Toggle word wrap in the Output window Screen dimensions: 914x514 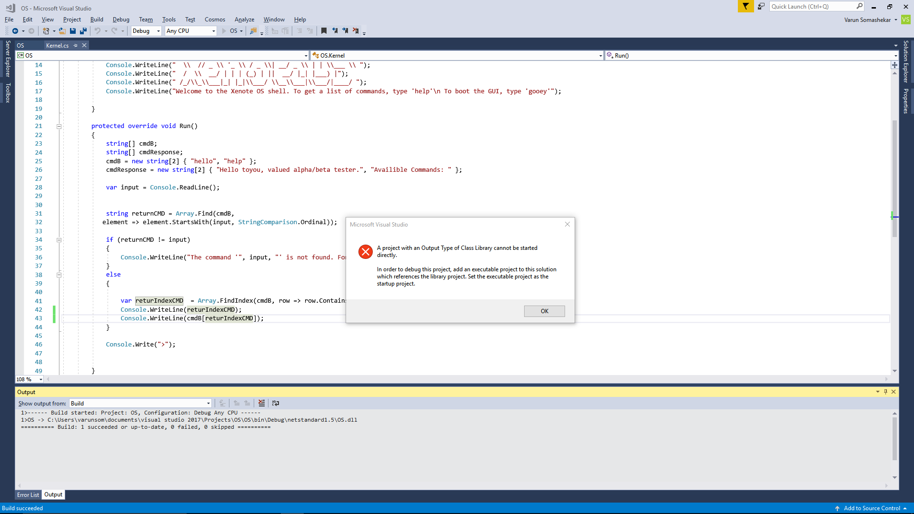[276, 403]
